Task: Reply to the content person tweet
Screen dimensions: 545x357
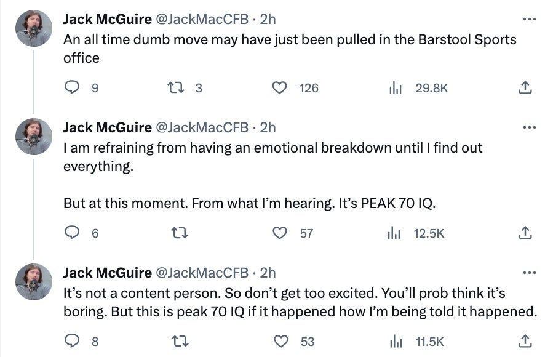Action: coord(73,340)
